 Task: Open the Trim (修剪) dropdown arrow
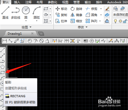101,9
